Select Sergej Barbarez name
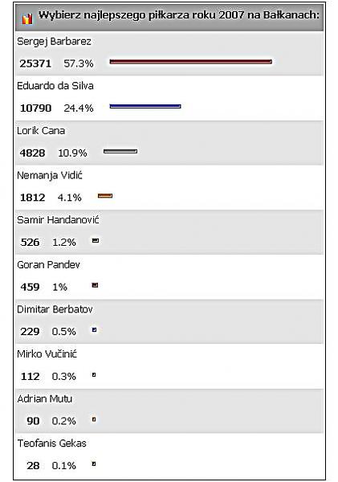338x482 pixels. click(x=54, y=42)
